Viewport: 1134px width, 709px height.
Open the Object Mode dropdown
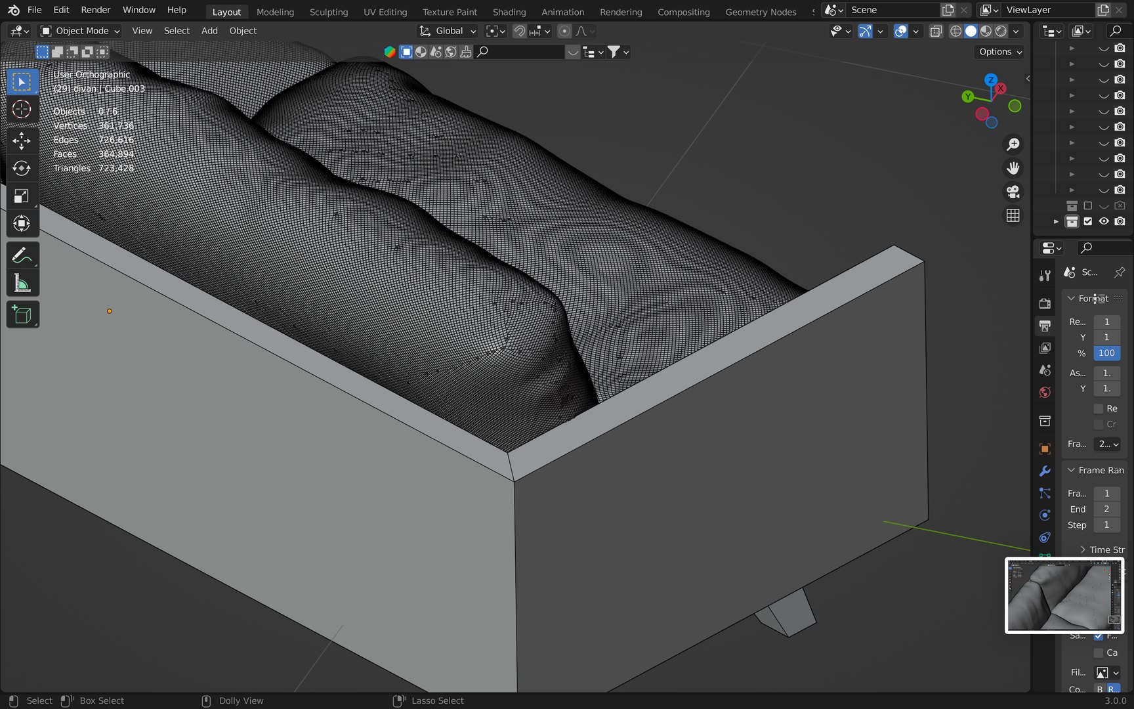click(x=80, y=31)
